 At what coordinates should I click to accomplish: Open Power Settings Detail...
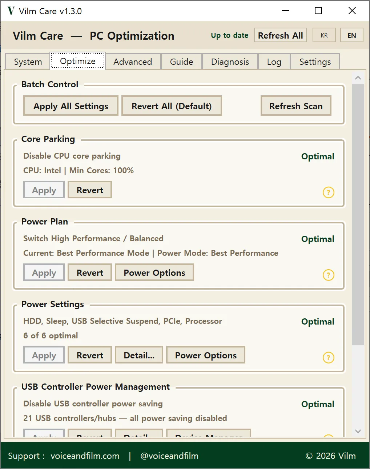139,355
